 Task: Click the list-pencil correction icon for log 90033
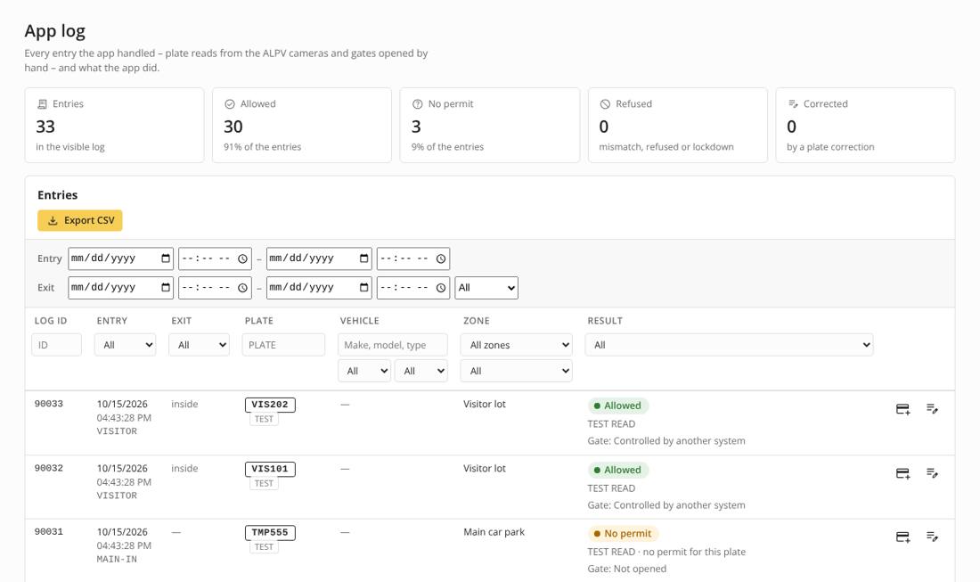pos(932,408)
